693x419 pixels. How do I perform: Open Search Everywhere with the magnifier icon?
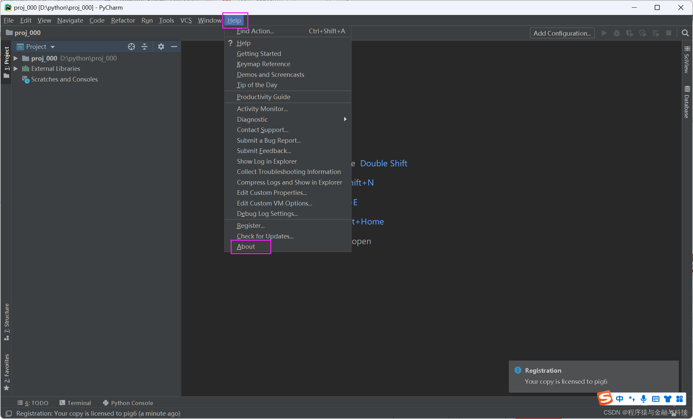(685, 33)
